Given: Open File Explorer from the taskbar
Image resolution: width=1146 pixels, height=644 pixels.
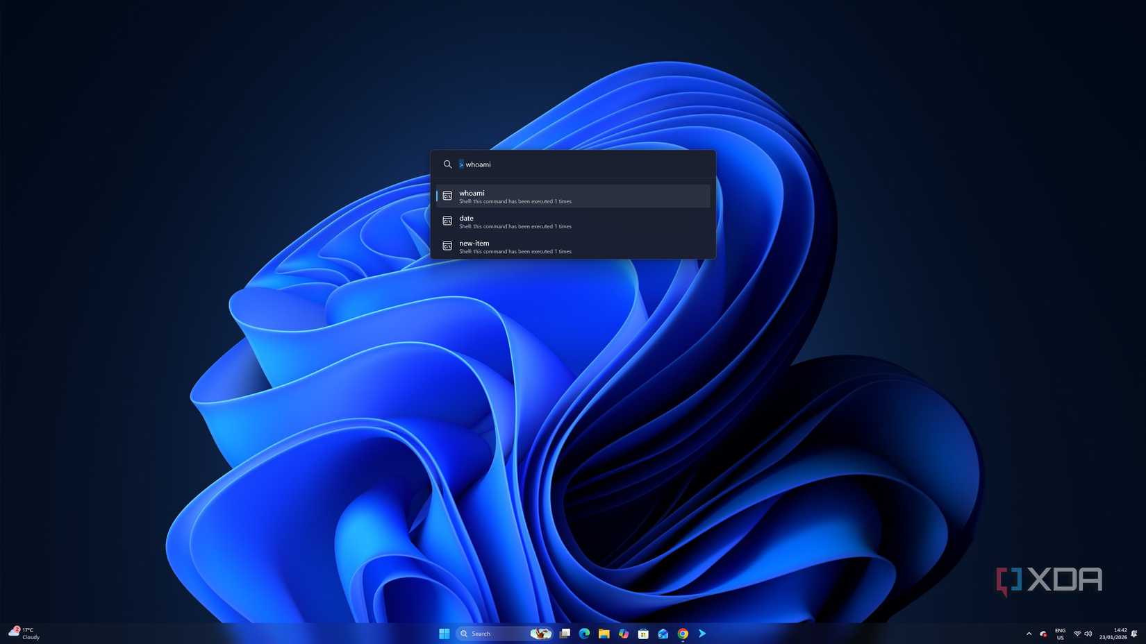Looking at the screenshot, I should [604, 634].
